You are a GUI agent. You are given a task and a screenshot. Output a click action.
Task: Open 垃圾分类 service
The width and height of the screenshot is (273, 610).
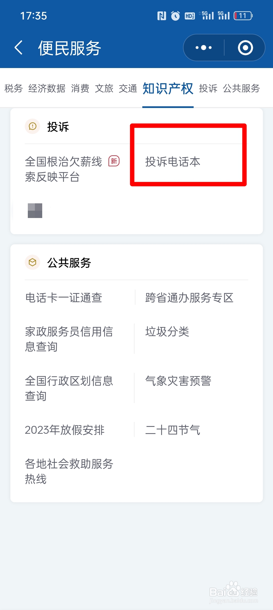pos(167,332)
